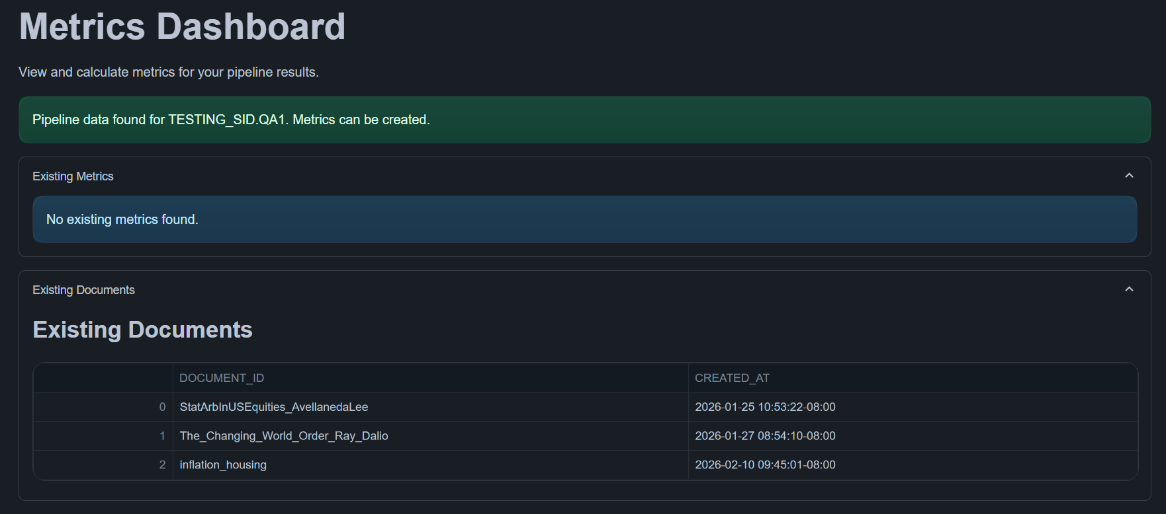Select row index 0 in documents table
Viewport: 1166px width, 514px height.
(162, 407)
